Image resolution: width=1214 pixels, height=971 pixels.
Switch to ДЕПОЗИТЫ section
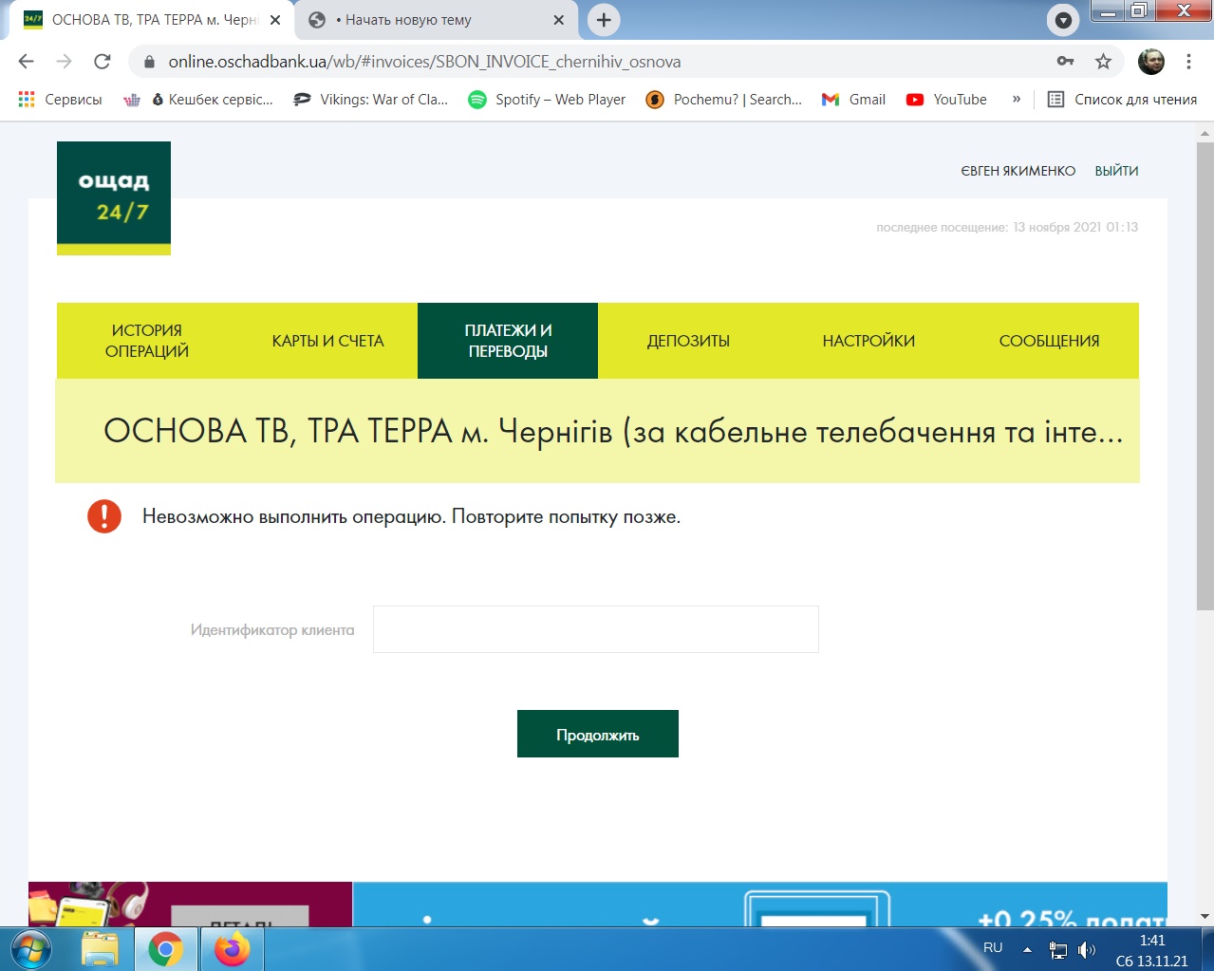click(688, 341)
